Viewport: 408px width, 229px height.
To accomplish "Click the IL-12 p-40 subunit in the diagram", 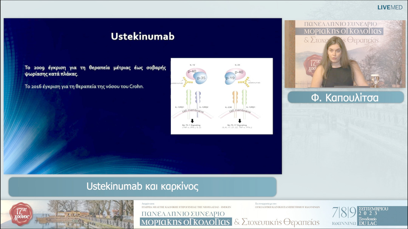I will [x=192, y=71].
